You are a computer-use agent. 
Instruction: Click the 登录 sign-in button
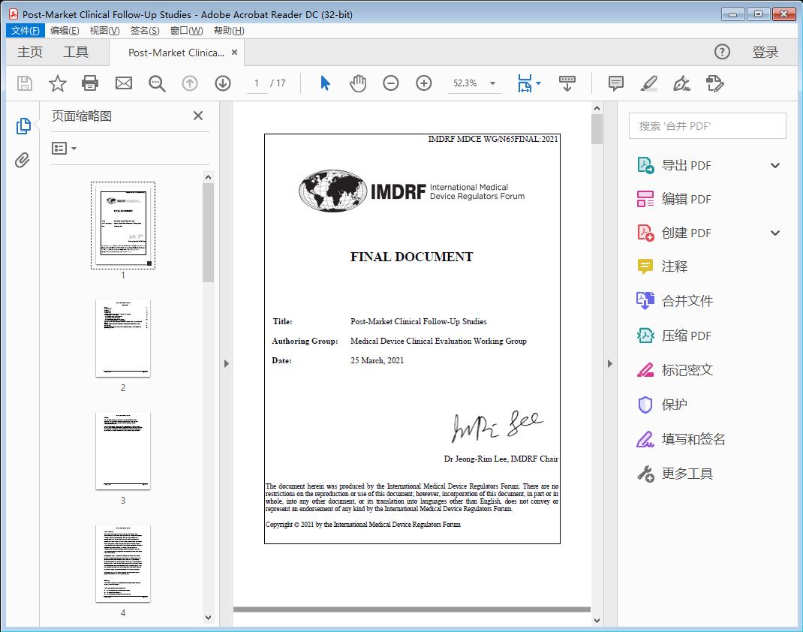pyautogui.click(x=765, y=52)
